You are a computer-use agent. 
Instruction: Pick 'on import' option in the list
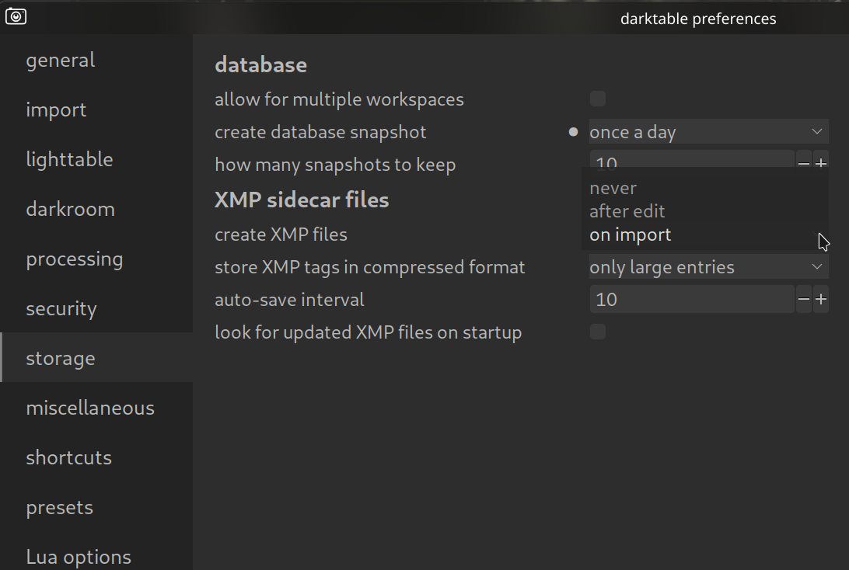[x=631, y=235]
